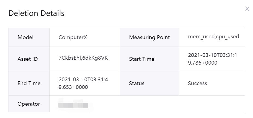
Task: Click Start Time's second line 9.786+0000
Action: (203, 63)
